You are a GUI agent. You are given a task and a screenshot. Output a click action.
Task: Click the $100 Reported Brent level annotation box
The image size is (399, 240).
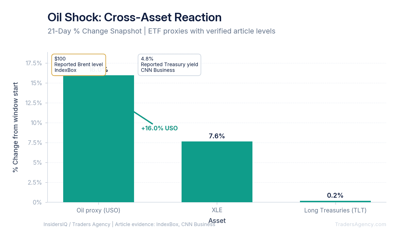click(79, 65)
